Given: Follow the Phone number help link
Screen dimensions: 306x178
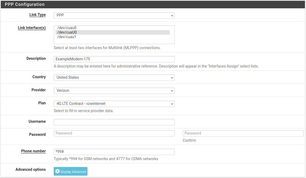Looking at the screenshot, I should pos(33,151).
